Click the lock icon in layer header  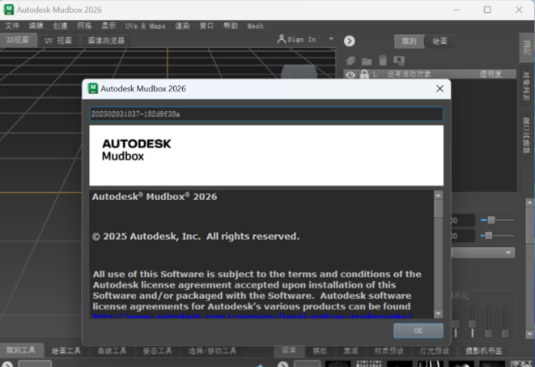pos(364,75)
